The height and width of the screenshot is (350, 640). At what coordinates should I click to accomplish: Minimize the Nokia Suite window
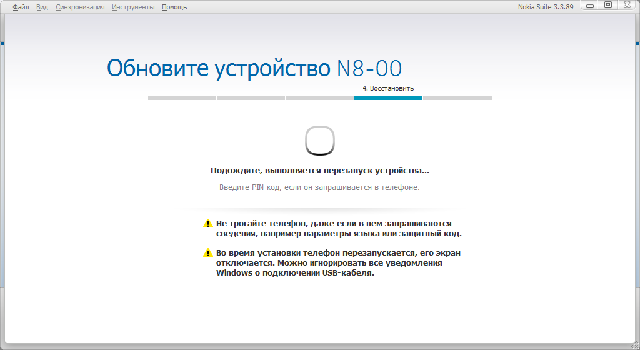pyautogui.click(x=590, y=5)
